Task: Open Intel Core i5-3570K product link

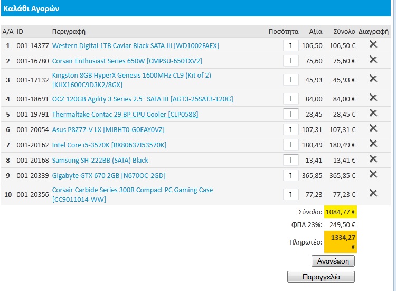Action: point(109,145)
